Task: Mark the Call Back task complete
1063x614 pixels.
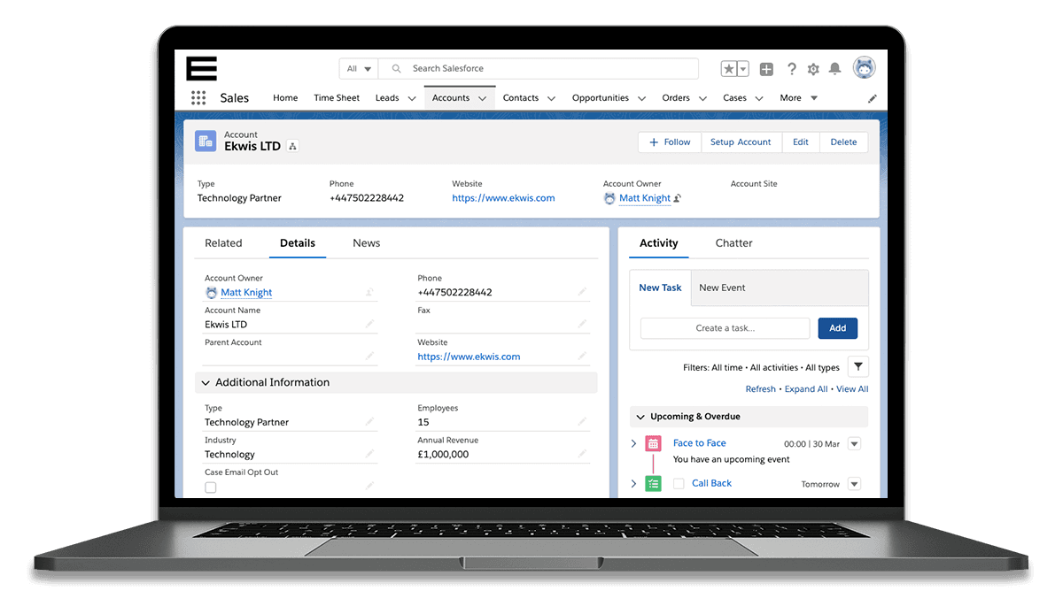Action: point(679,483)
